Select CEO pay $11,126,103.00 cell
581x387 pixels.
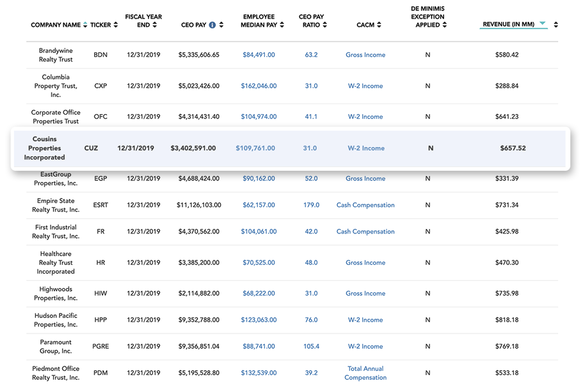tap(199, 205)
